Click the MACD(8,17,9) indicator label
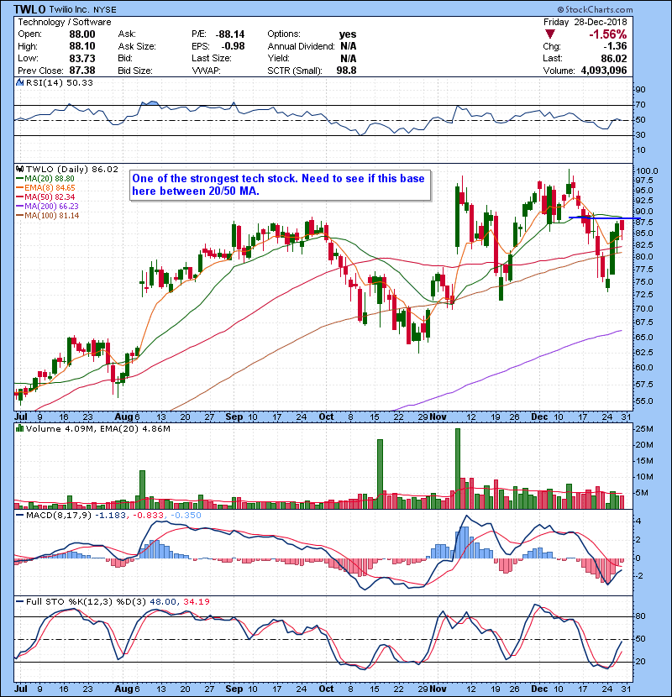The height and width of the screenshot is (697, 672). coord(59,516)
